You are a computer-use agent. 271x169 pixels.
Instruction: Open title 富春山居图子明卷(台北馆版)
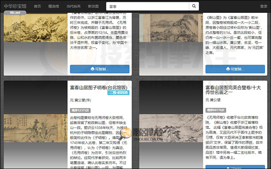pos(99,88)
